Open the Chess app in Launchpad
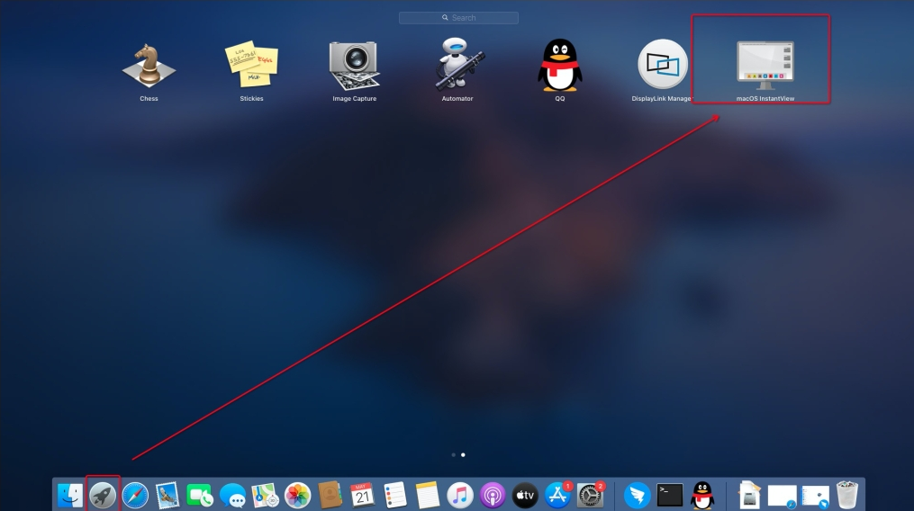This screenshot has height=511, width=914. coord(149,66)
